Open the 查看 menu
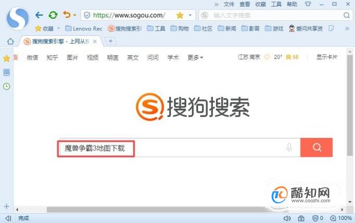 coord(245,4)
